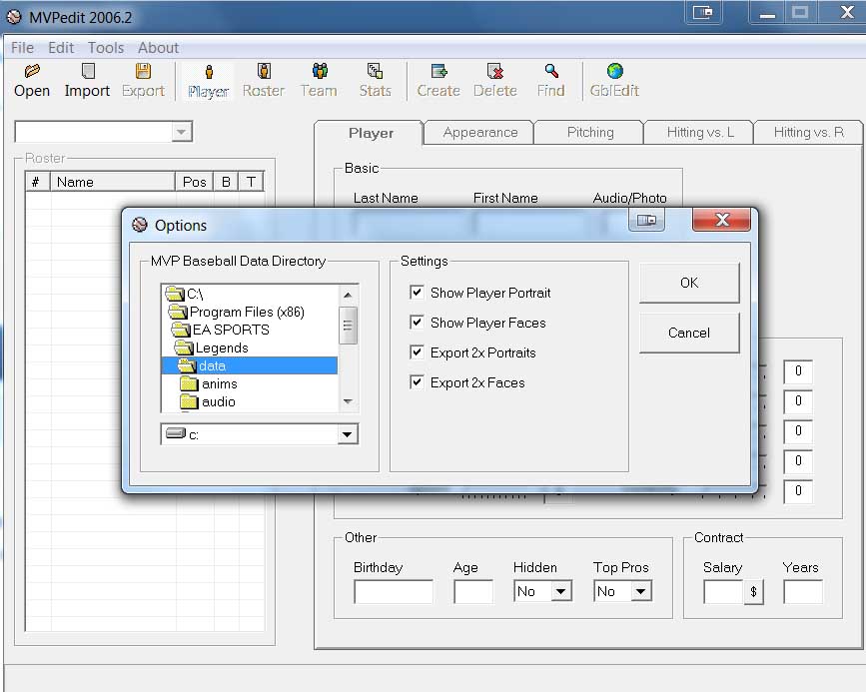Toggle Show Player Faces checkbox
The image size is (866, 692).
coord(417,322)
